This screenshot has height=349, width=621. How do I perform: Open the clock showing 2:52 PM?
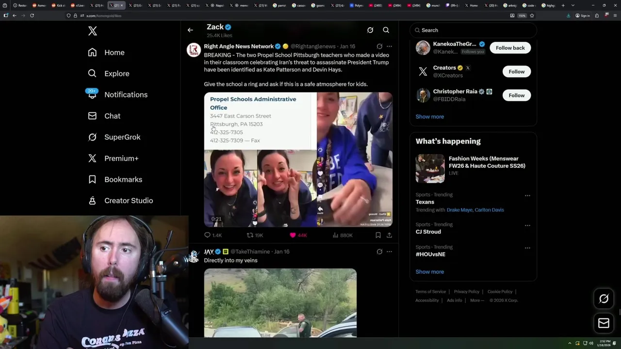coord(605,343)
